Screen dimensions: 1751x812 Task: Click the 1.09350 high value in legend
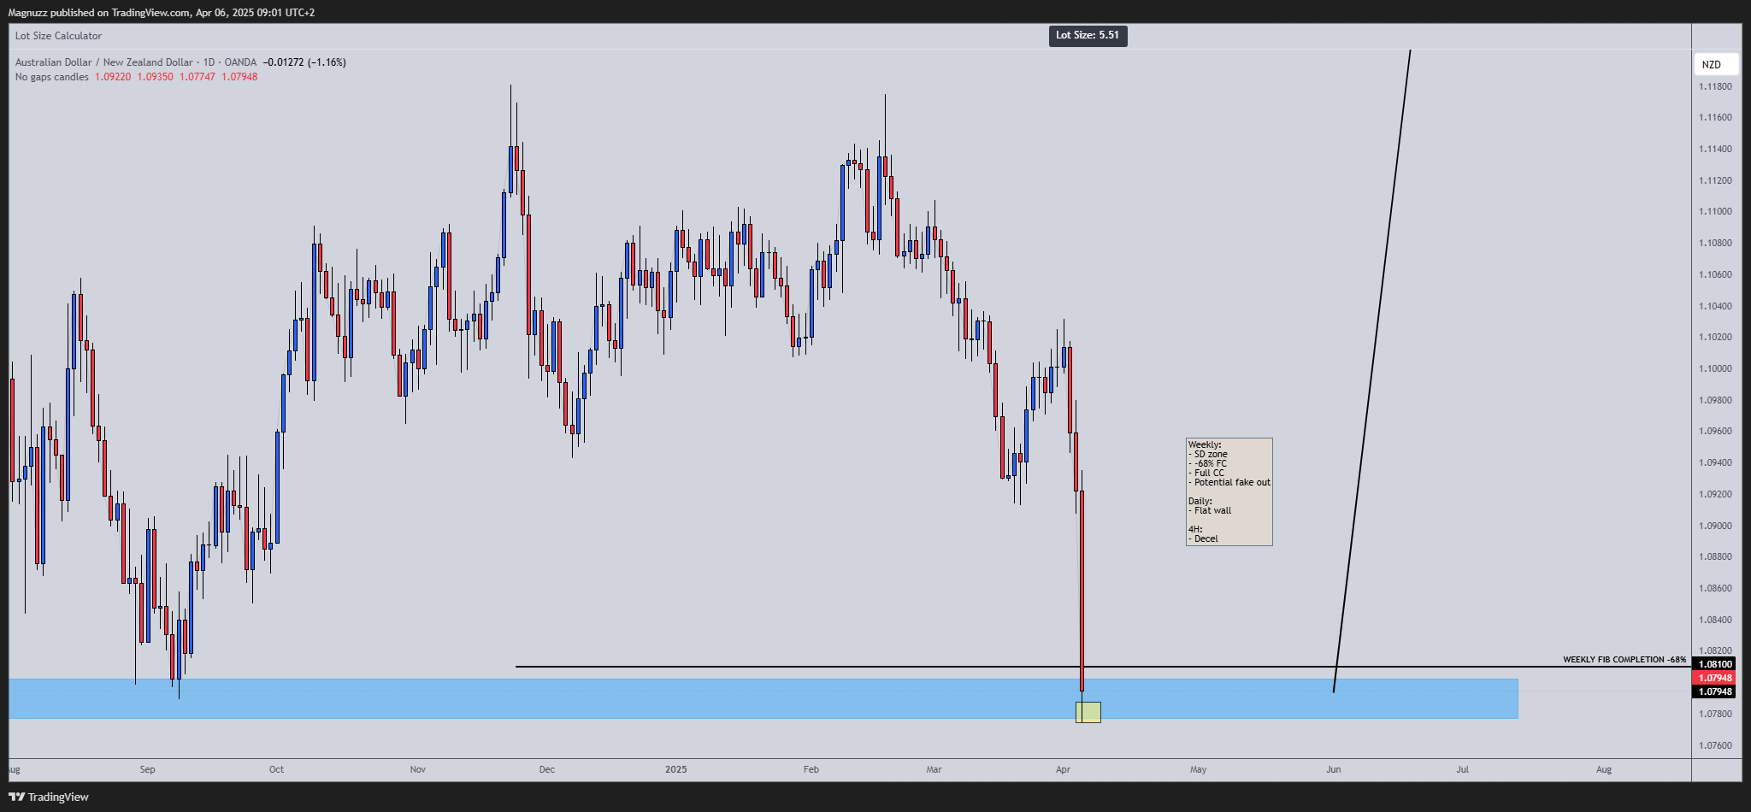pyautogui.click(x=155, y=77)
